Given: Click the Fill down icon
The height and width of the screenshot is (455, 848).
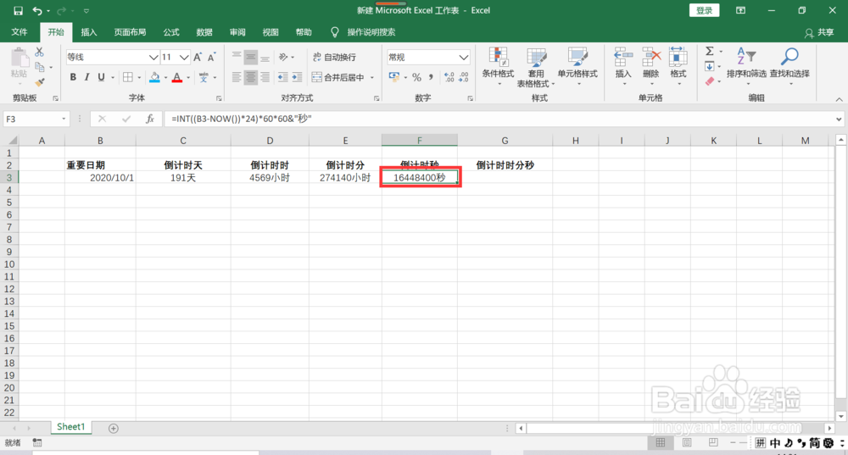Looking at the screenshot, I should tap(710, 66).
